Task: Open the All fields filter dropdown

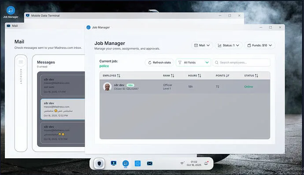Action: click(193, 62)
